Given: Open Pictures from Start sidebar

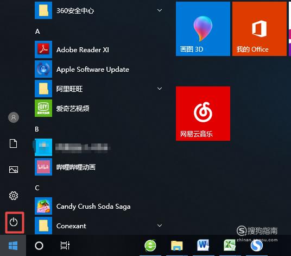Looking at the screenshot, I should 14,170.
